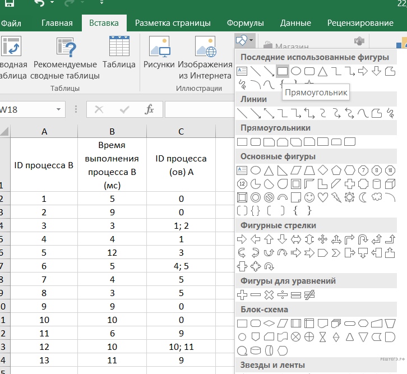Choose the not-equal sign equation shape
Image resolution: width=407 pixels, height=374 pixels.
pyautogui.click(x=309, y=294)
